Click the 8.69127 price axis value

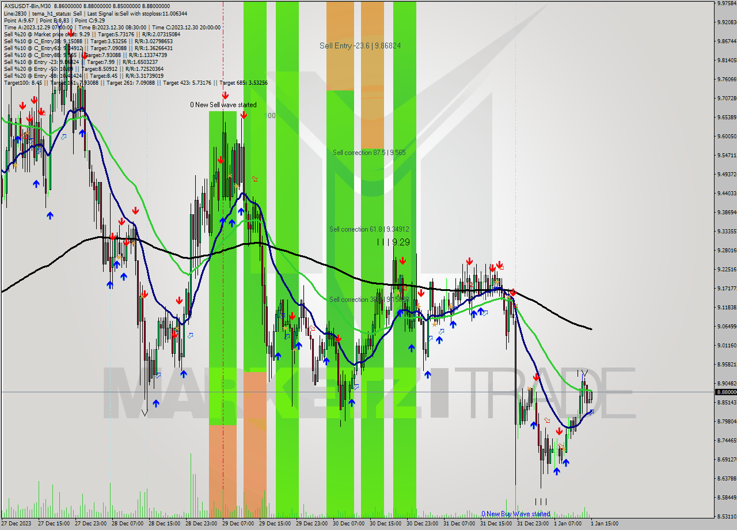tap(727, 459)
